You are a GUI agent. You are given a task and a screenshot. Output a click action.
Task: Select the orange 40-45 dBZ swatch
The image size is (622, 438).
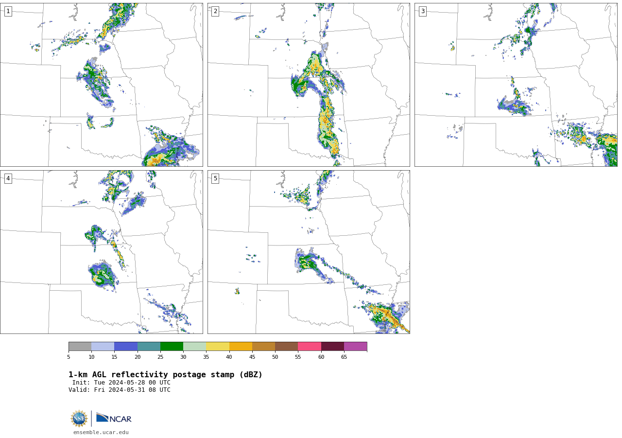tap(241, 346)
